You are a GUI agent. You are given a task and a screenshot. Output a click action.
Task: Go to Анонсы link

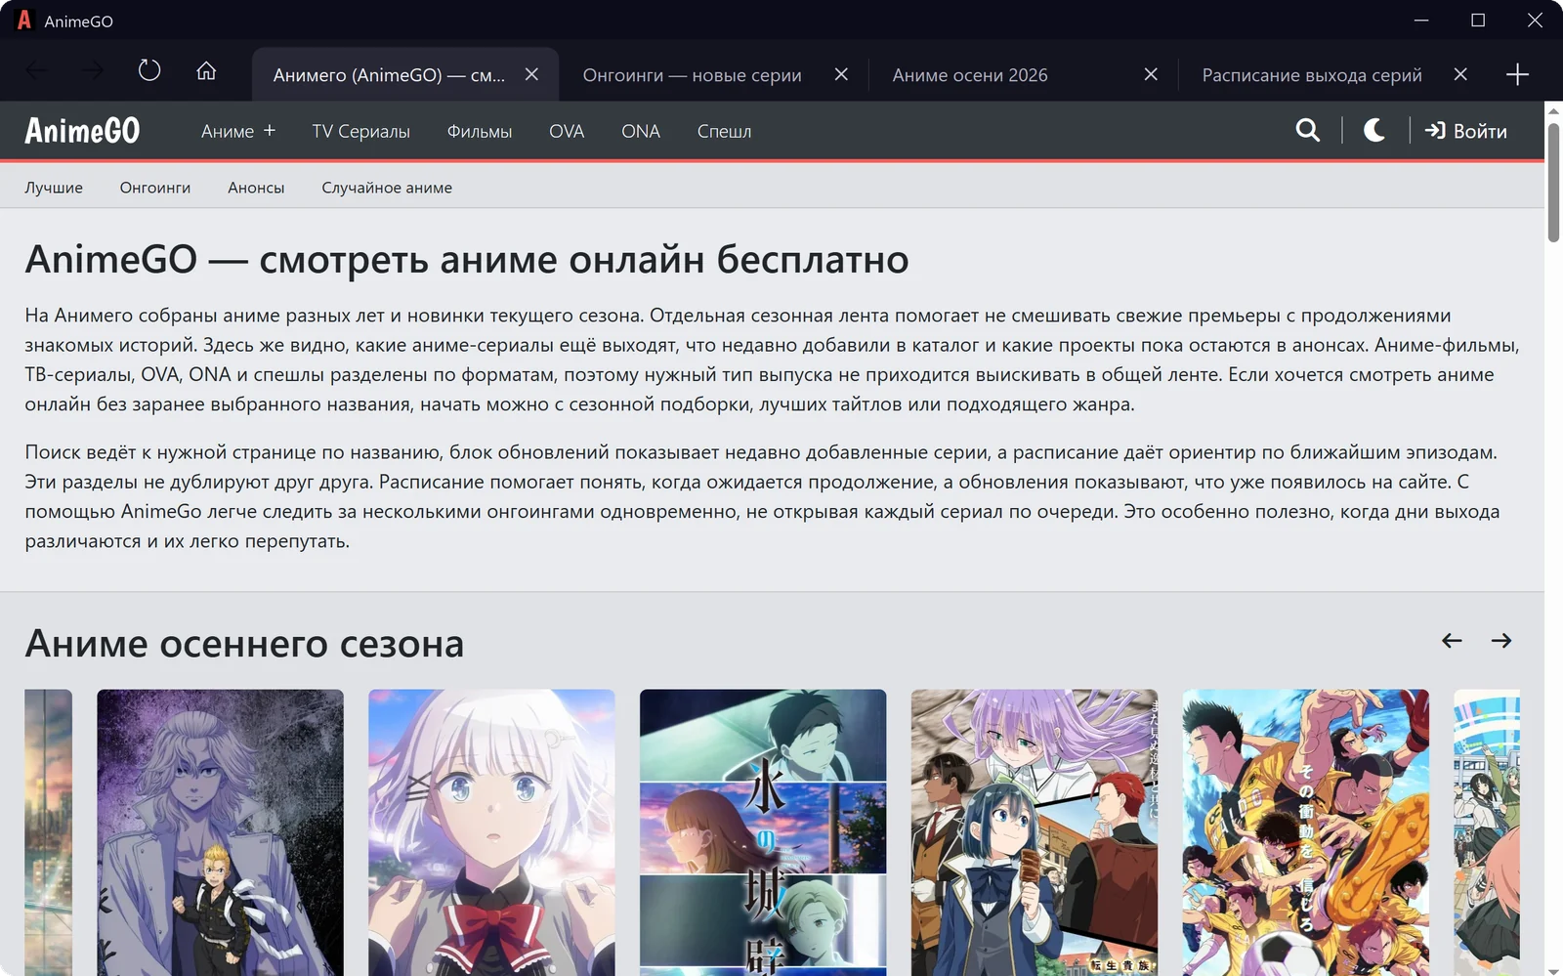(x=256, y=188)
